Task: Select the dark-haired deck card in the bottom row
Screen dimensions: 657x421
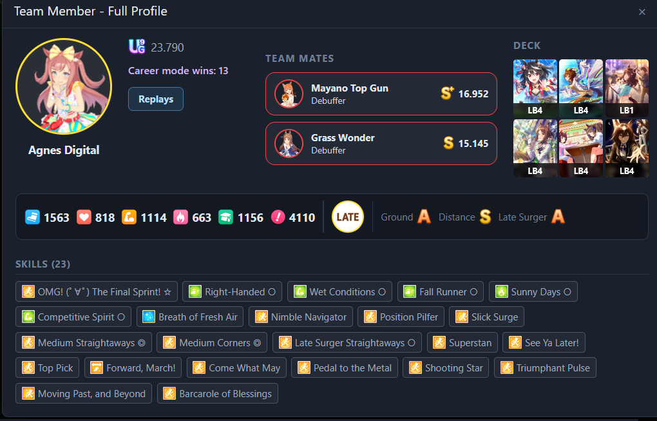Action: 627,148
